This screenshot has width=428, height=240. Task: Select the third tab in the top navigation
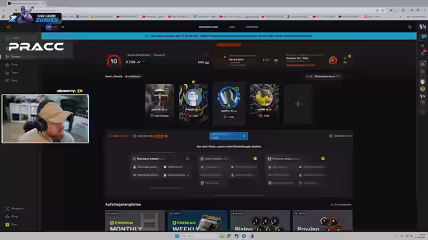tap(252, 27)
